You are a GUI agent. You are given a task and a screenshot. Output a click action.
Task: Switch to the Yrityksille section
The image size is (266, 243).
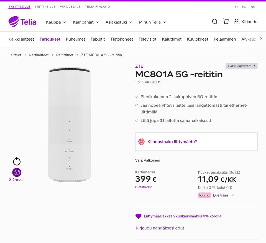click(45, 7)
